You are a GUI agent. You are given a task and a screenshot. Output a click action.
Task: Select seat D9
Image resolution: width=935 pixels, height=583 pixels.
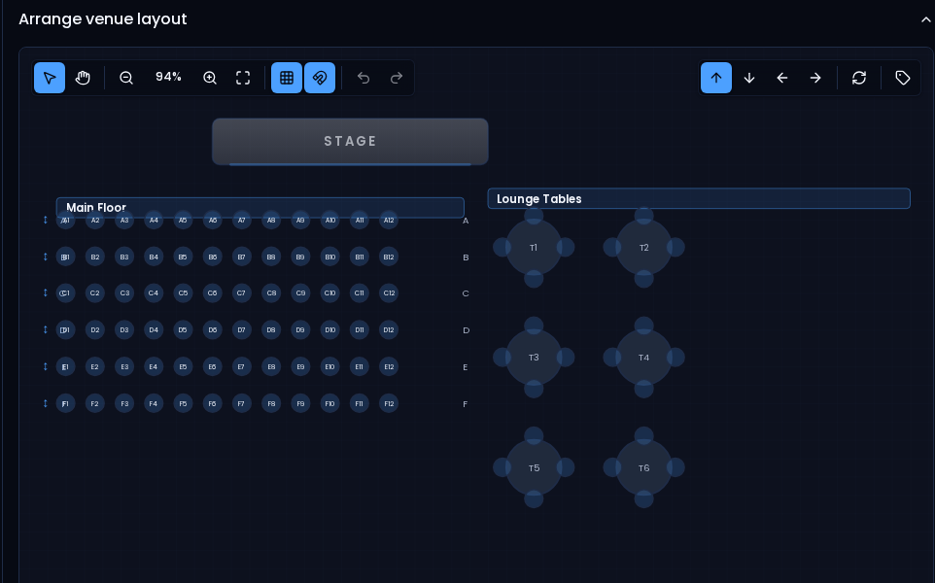click(300, 329)
